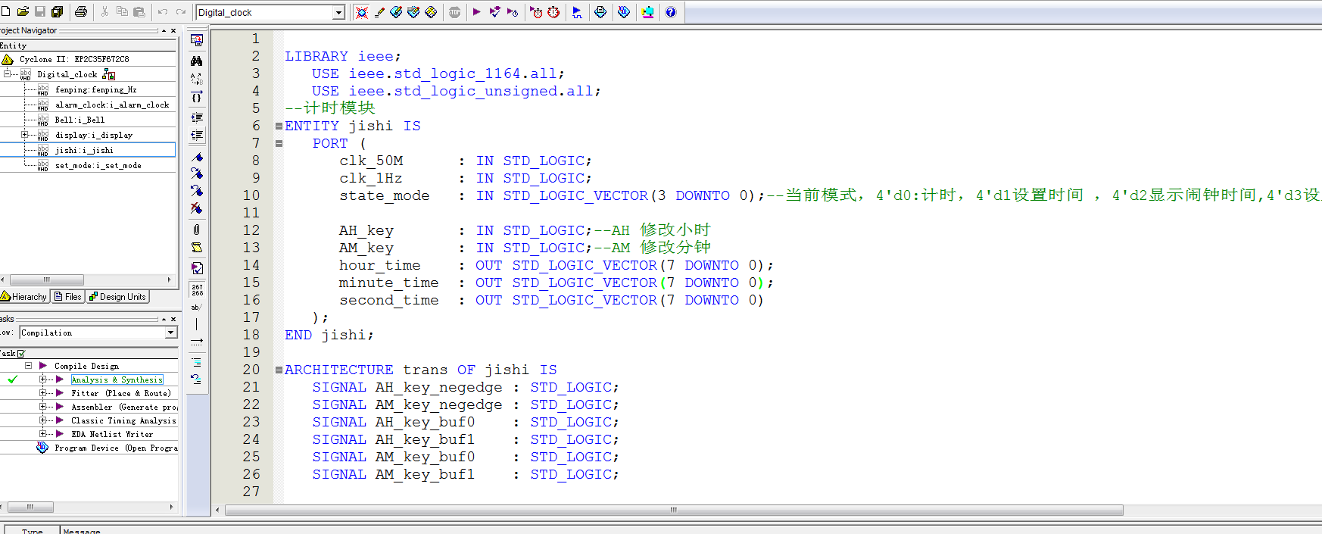The image size is (1322, 534).
Task: Toggle the Task column check icon
Action: [20, 354]
